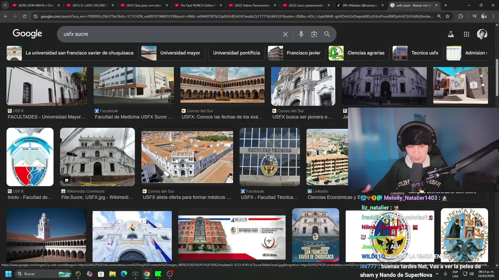Open Kick app in taskbar
Viewport: 499px width, 280px height.
pyautogui.click(x=158, y=274)
